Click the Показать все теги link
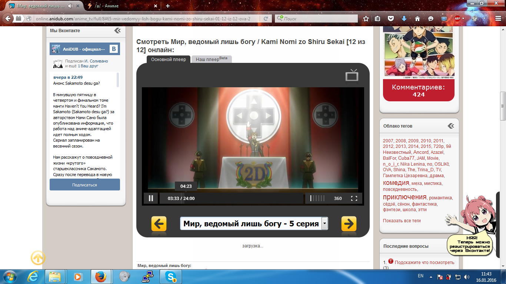 (402, 221)
